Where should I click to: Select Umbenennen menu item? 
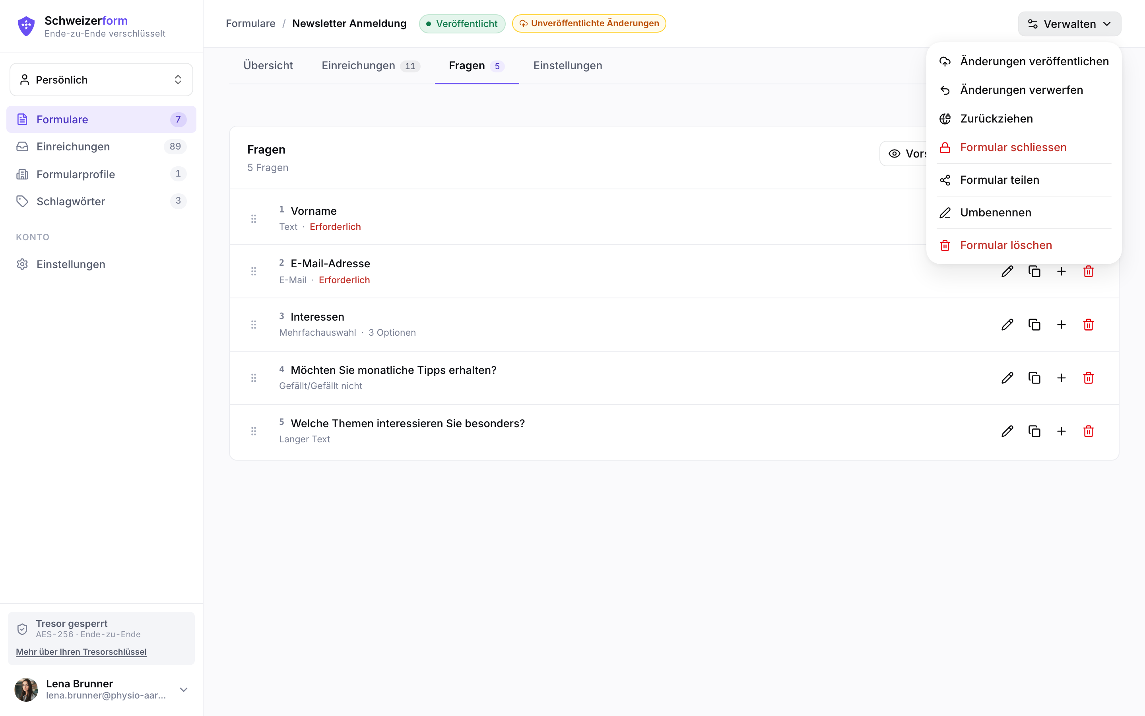pyautogui.click(x=1024, y=213)
